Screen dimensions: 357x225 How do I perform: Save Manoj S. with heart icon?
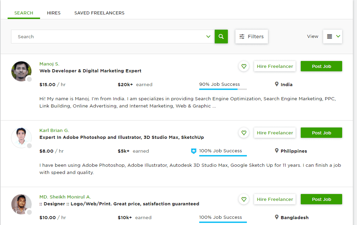tap(244, 67)
